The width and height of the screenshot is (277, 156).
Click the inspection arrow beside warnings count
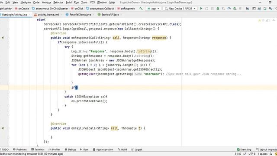click(274, 20)
